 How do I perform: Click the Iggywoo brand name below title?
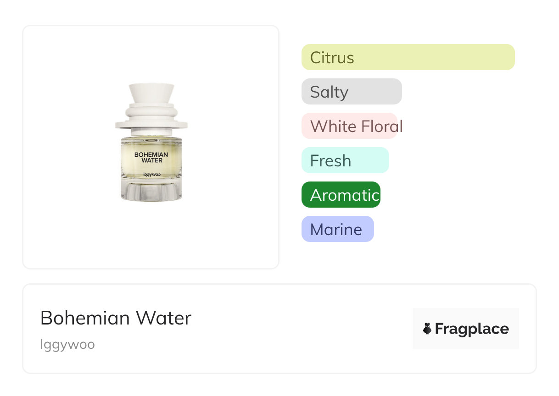(67, 344)
